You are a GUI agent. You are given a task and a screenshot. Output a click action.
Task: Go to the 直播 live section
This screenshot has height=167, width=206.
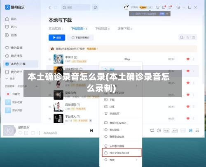point(11,35)
